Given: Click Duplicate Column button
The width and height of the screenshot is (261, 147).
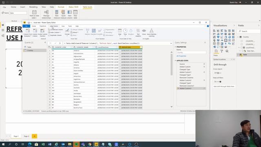Looking at the screenshot, I should [55, 36].
